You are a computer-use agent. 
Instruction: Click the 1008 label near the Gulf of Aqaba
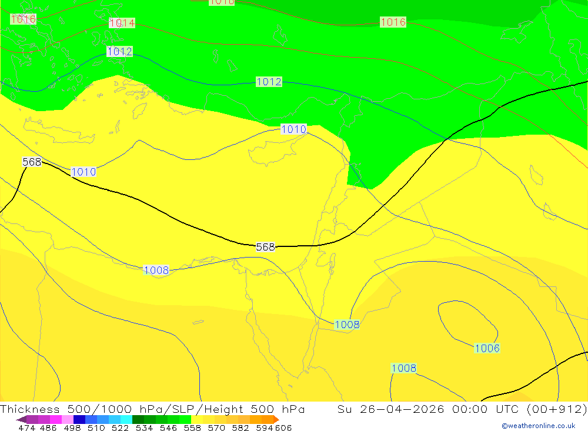click(347, 325)
